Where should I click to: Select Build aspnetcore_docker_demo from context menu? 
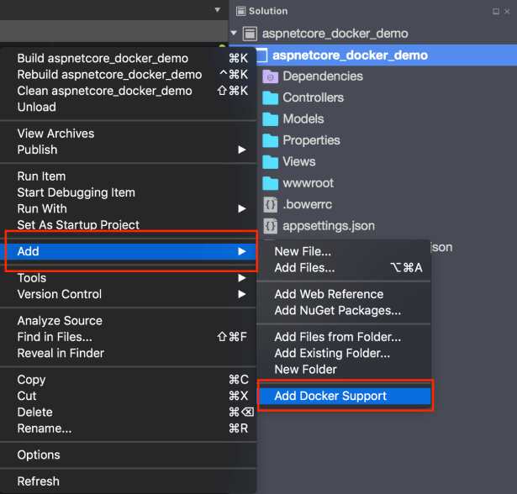point(103,59)
